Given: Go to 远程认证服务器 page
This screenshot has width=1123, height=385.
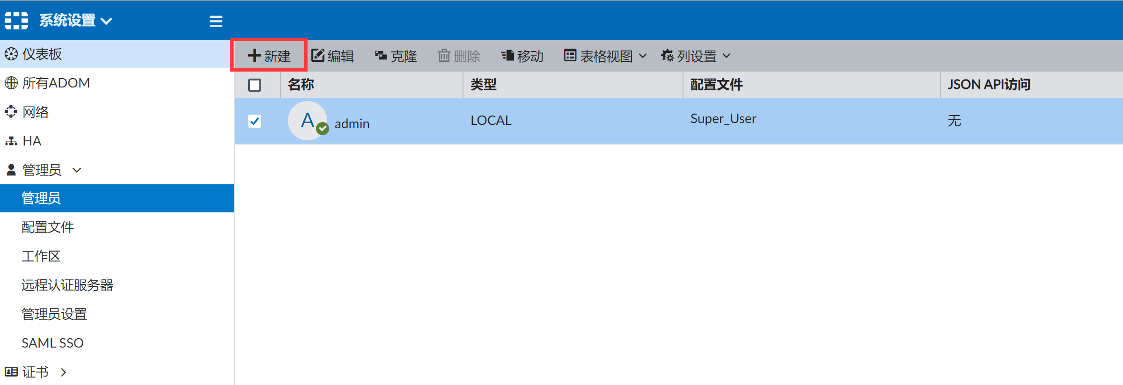Looking at the screenshot, I should pos(67,285).
